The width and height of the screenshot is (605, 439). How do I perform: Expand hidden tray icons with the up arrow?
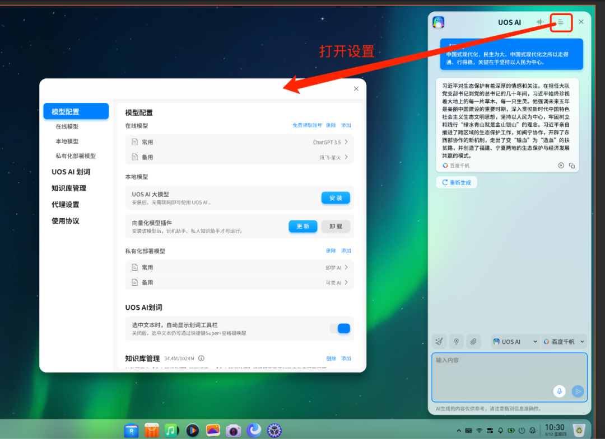[x=458, y=431]
